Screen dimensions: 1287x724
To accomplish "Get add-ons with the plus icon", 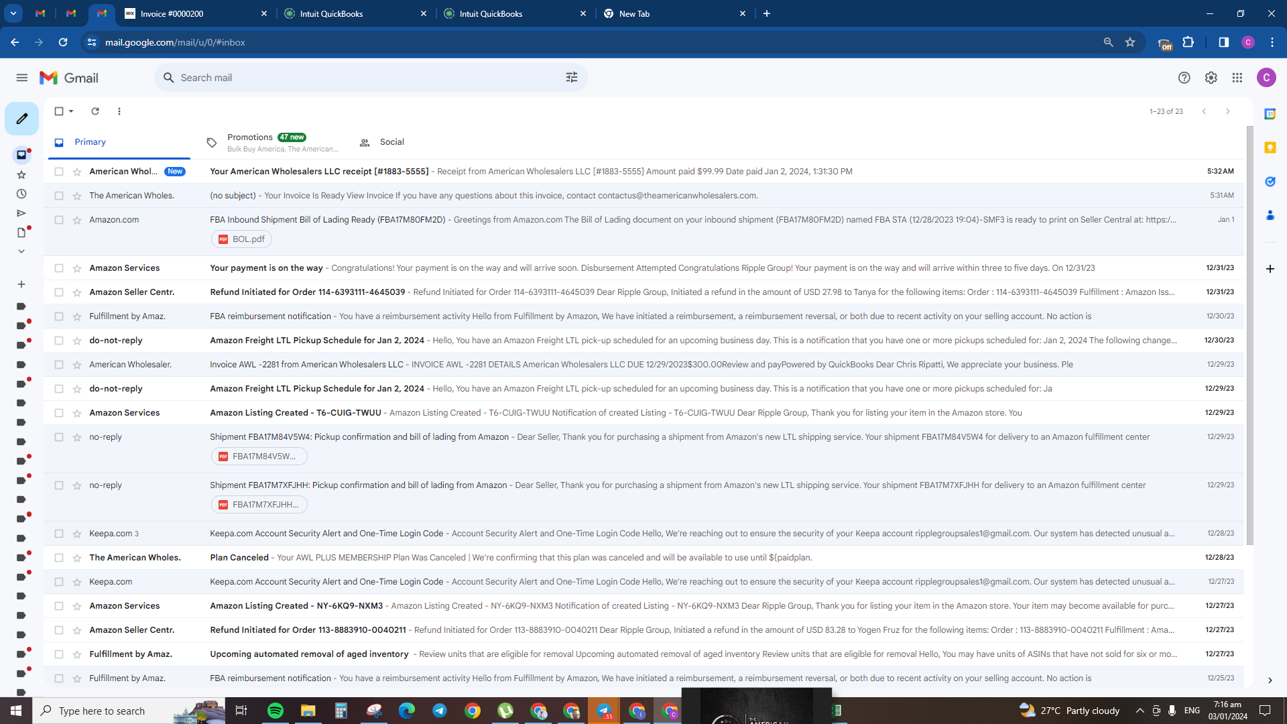I will click(x=1270, y=269).
